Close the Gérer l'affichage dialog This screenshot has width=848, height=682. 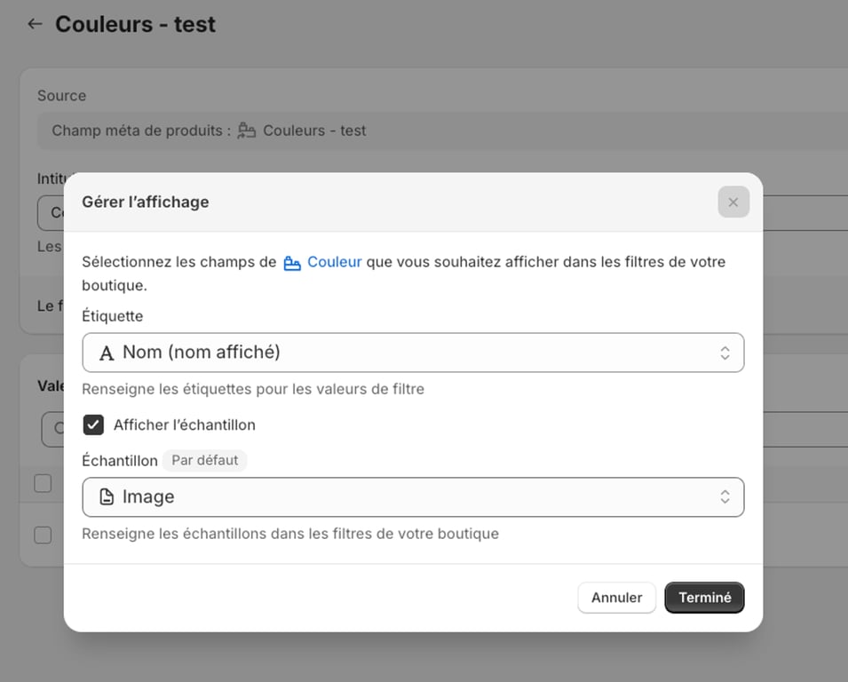(x=733, y=202)
